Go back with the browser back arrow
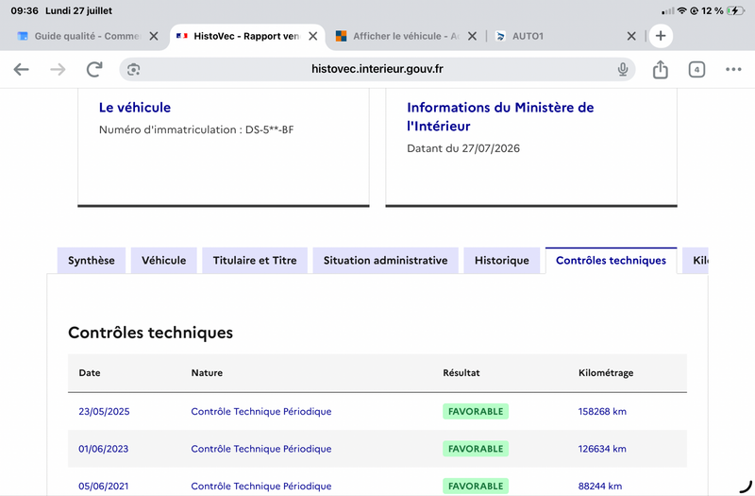 tap(21, 69)
